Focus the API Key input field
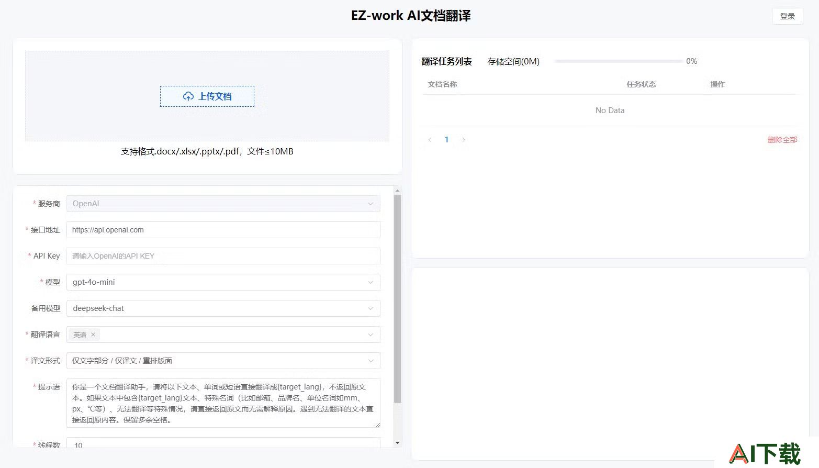Viewport: 819px width, 468px height. [223, 256]
